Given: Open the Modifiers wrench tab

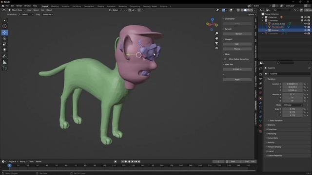Looking at the screenshot, I should pyautogui.click(x=260, y=103).
